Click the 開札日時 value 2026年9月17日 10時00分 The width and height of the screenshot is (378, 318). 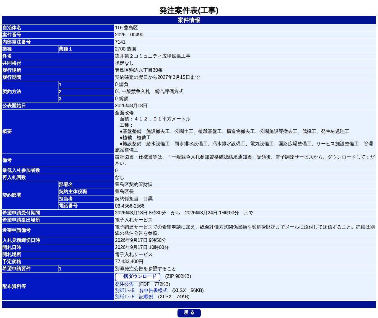(x=142, y=247)
